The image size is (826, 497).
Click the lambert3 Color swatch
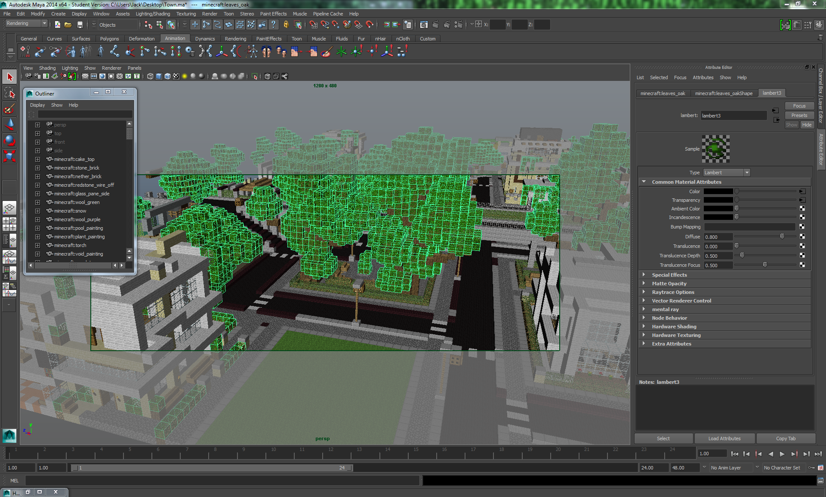[x=718, y=191]
